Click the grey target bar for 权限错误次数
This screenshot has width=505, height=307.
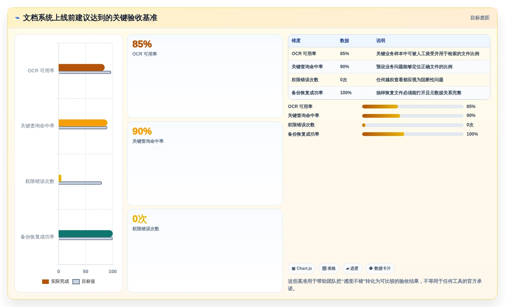pyautogui.click(x=80, y=183)
